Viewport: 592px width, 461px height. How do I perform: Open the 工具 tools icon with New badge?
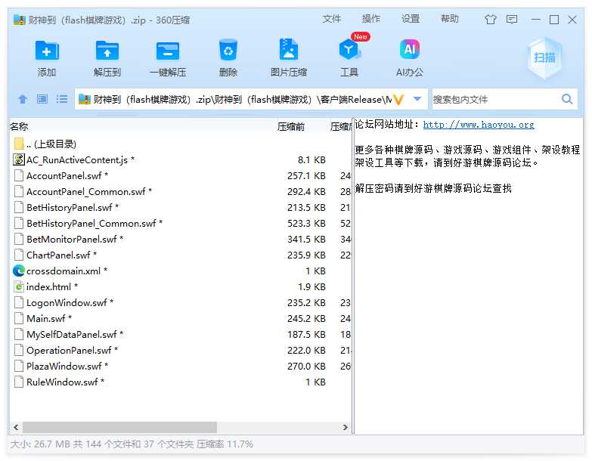pos(350,49)
